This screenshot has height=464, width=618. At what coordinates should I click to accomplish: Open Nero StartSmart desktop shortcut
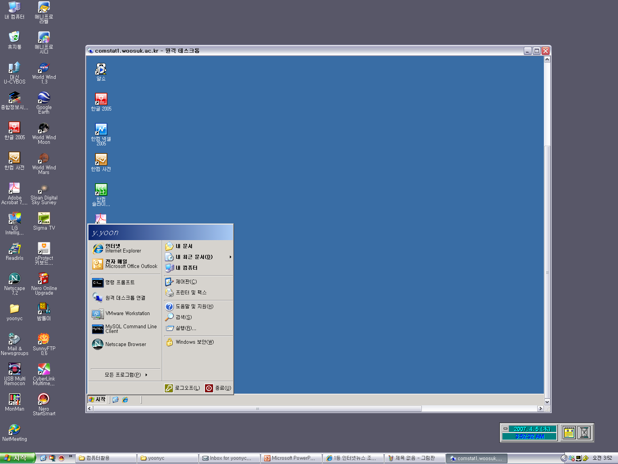pyautogui.click(x=44, y=404)
